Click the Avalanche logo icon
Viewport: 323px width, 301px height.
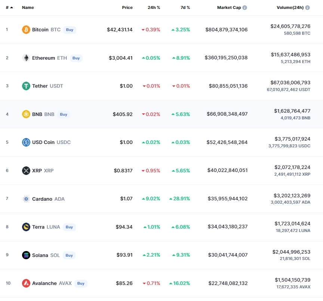[x=26, y=283]
